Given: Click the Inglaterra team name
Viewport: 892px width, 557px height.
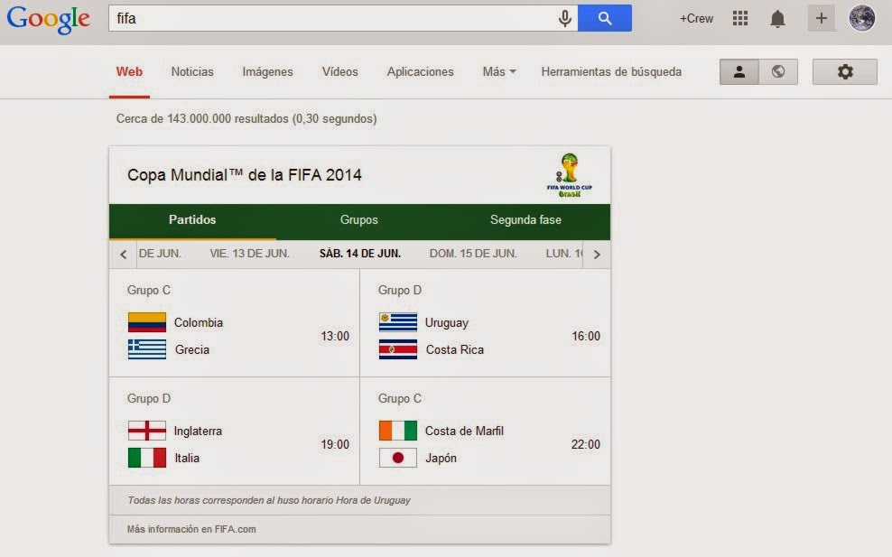Looking at the screenshot, I should click(x=198, y=432).
